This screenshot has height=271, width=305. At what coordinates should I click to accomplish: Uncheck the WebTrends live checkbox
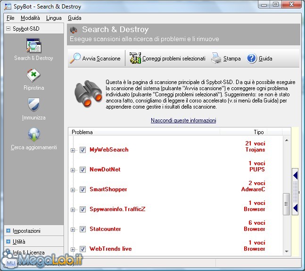82,249
